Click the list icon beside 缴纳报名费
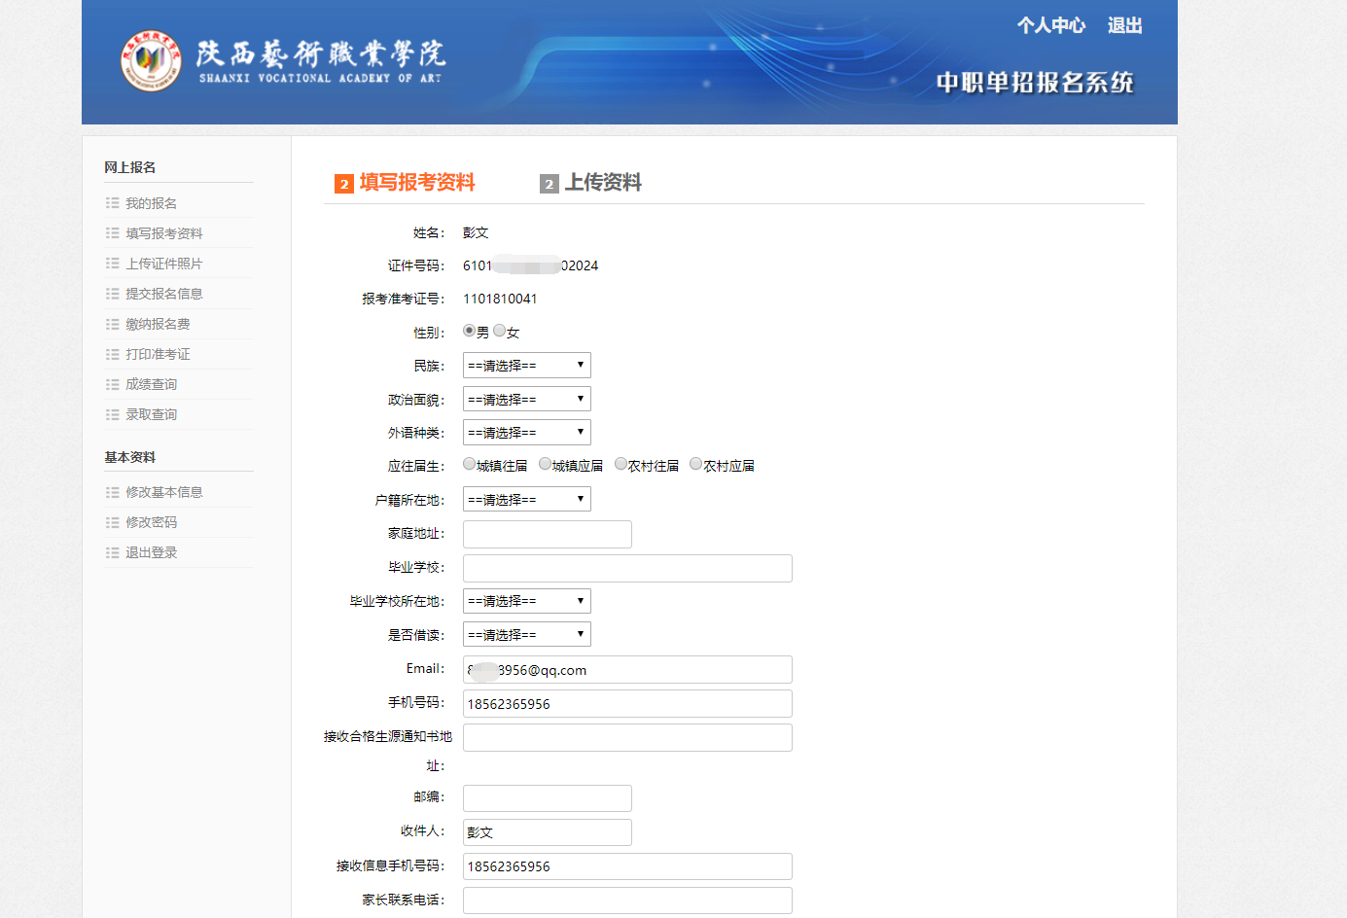1347x918 pixels. 113,324
